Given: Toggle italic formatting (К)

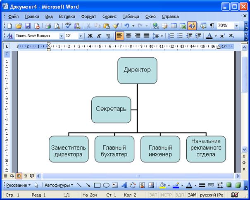Looking at the screenshot, I should [99, 36].
